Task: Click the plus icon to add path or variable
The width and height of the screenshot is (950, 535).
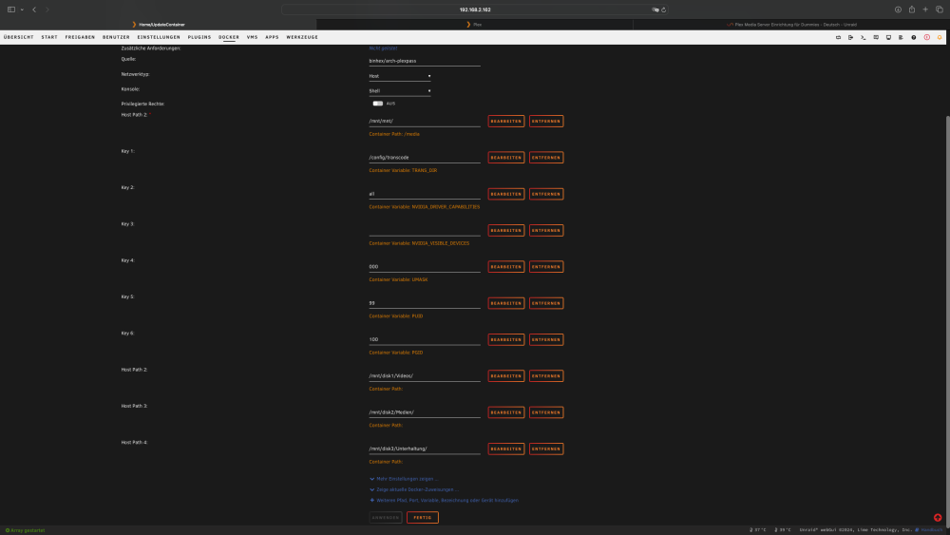Action: point(372,501)
